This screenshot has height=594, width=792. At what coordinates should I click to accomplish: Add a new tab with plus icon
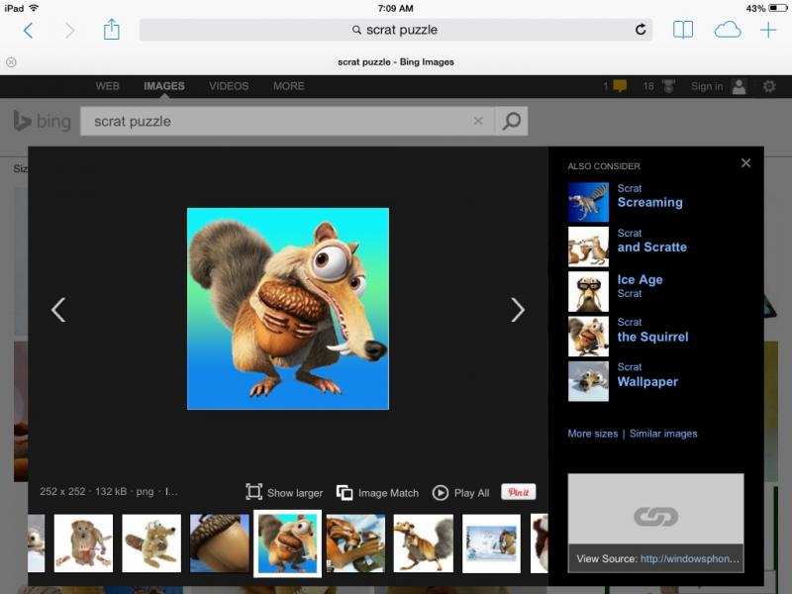pyautogui.click(x=768, y=30)
